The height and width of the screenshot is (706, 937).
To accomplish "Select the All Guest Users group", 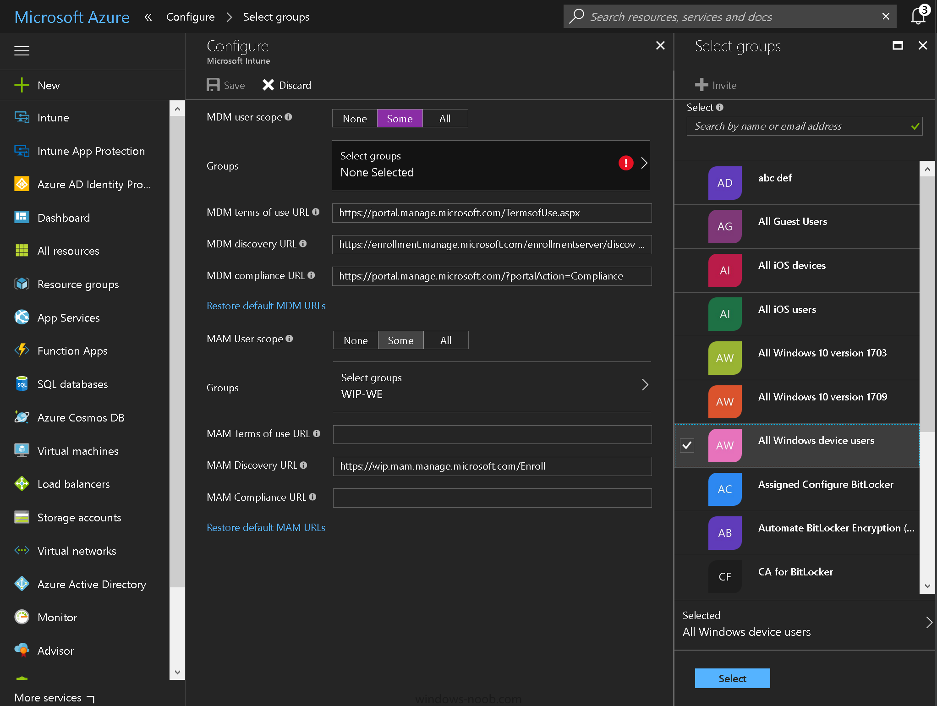I will coord(796,226).
